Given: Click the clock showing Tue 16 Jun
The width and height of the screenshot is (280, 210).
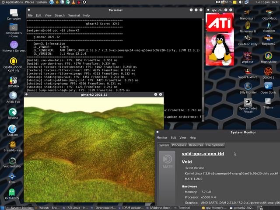Looking at the screenshot, I should [267, 2].
